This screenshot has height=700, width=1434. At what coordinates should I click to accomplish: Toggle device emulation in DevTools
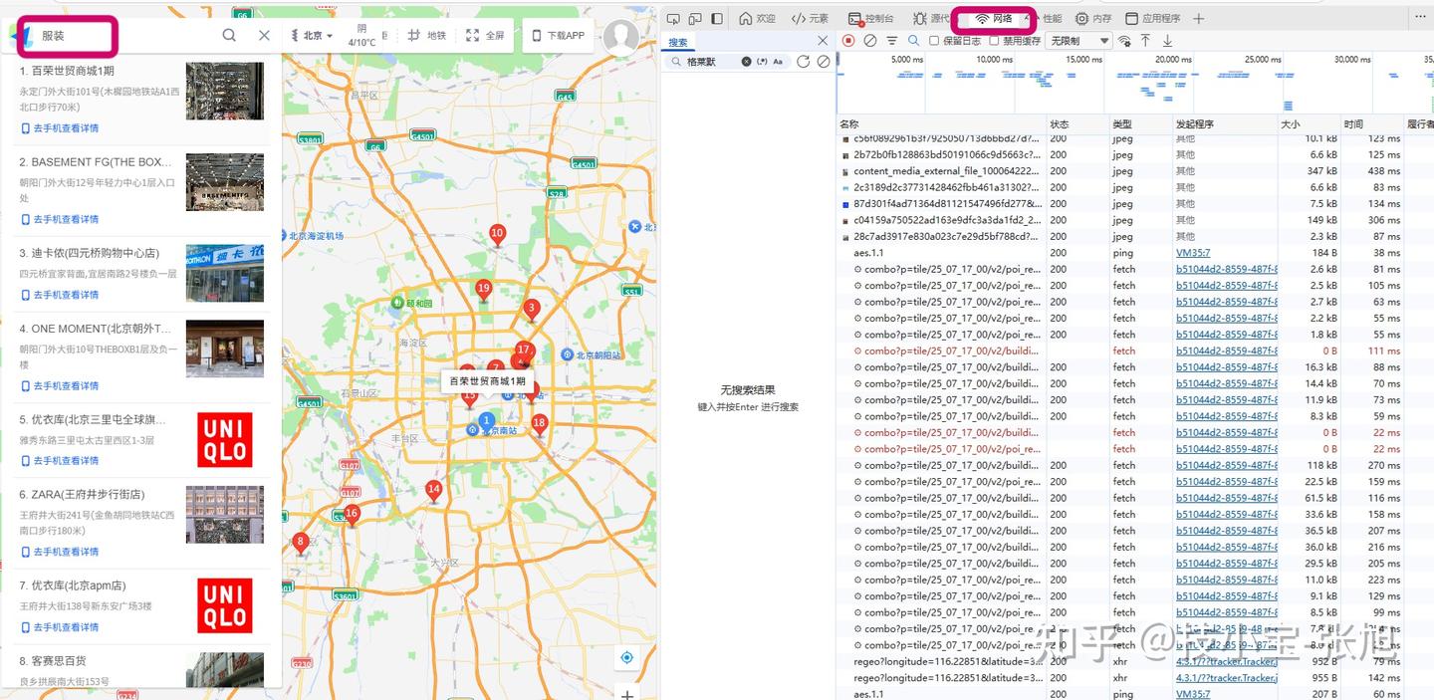695,19
